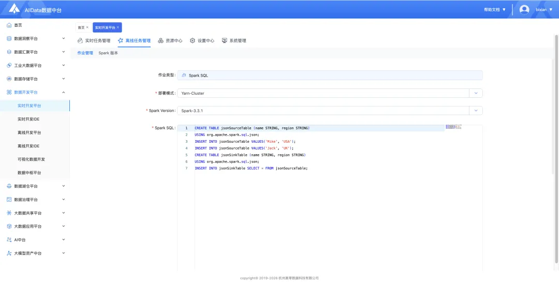Click the user avatar icon
The height and width of the screenshot is (284, 559).
tap(524, 10)
